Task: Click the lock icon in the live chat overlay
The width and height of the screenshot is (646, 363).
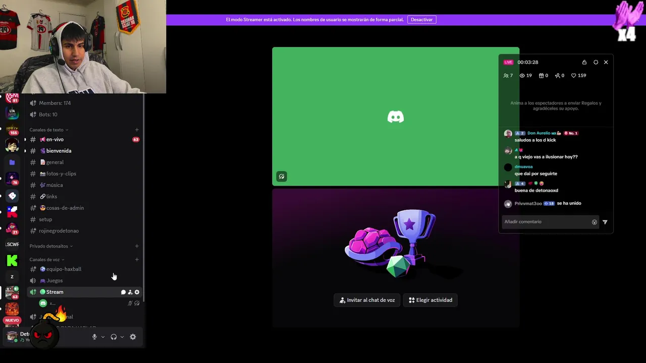Action: [x=584, y=62]
